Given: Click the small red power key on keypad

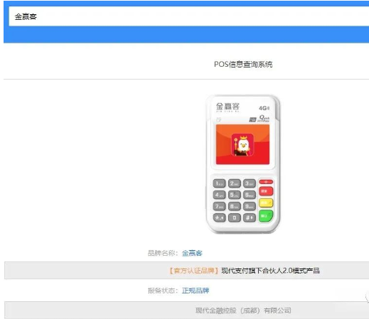Looking at the screenshot, I should (266, 182).
